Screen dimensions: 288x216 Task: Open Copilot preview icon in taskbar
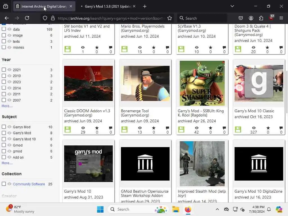tap(279, 209)
